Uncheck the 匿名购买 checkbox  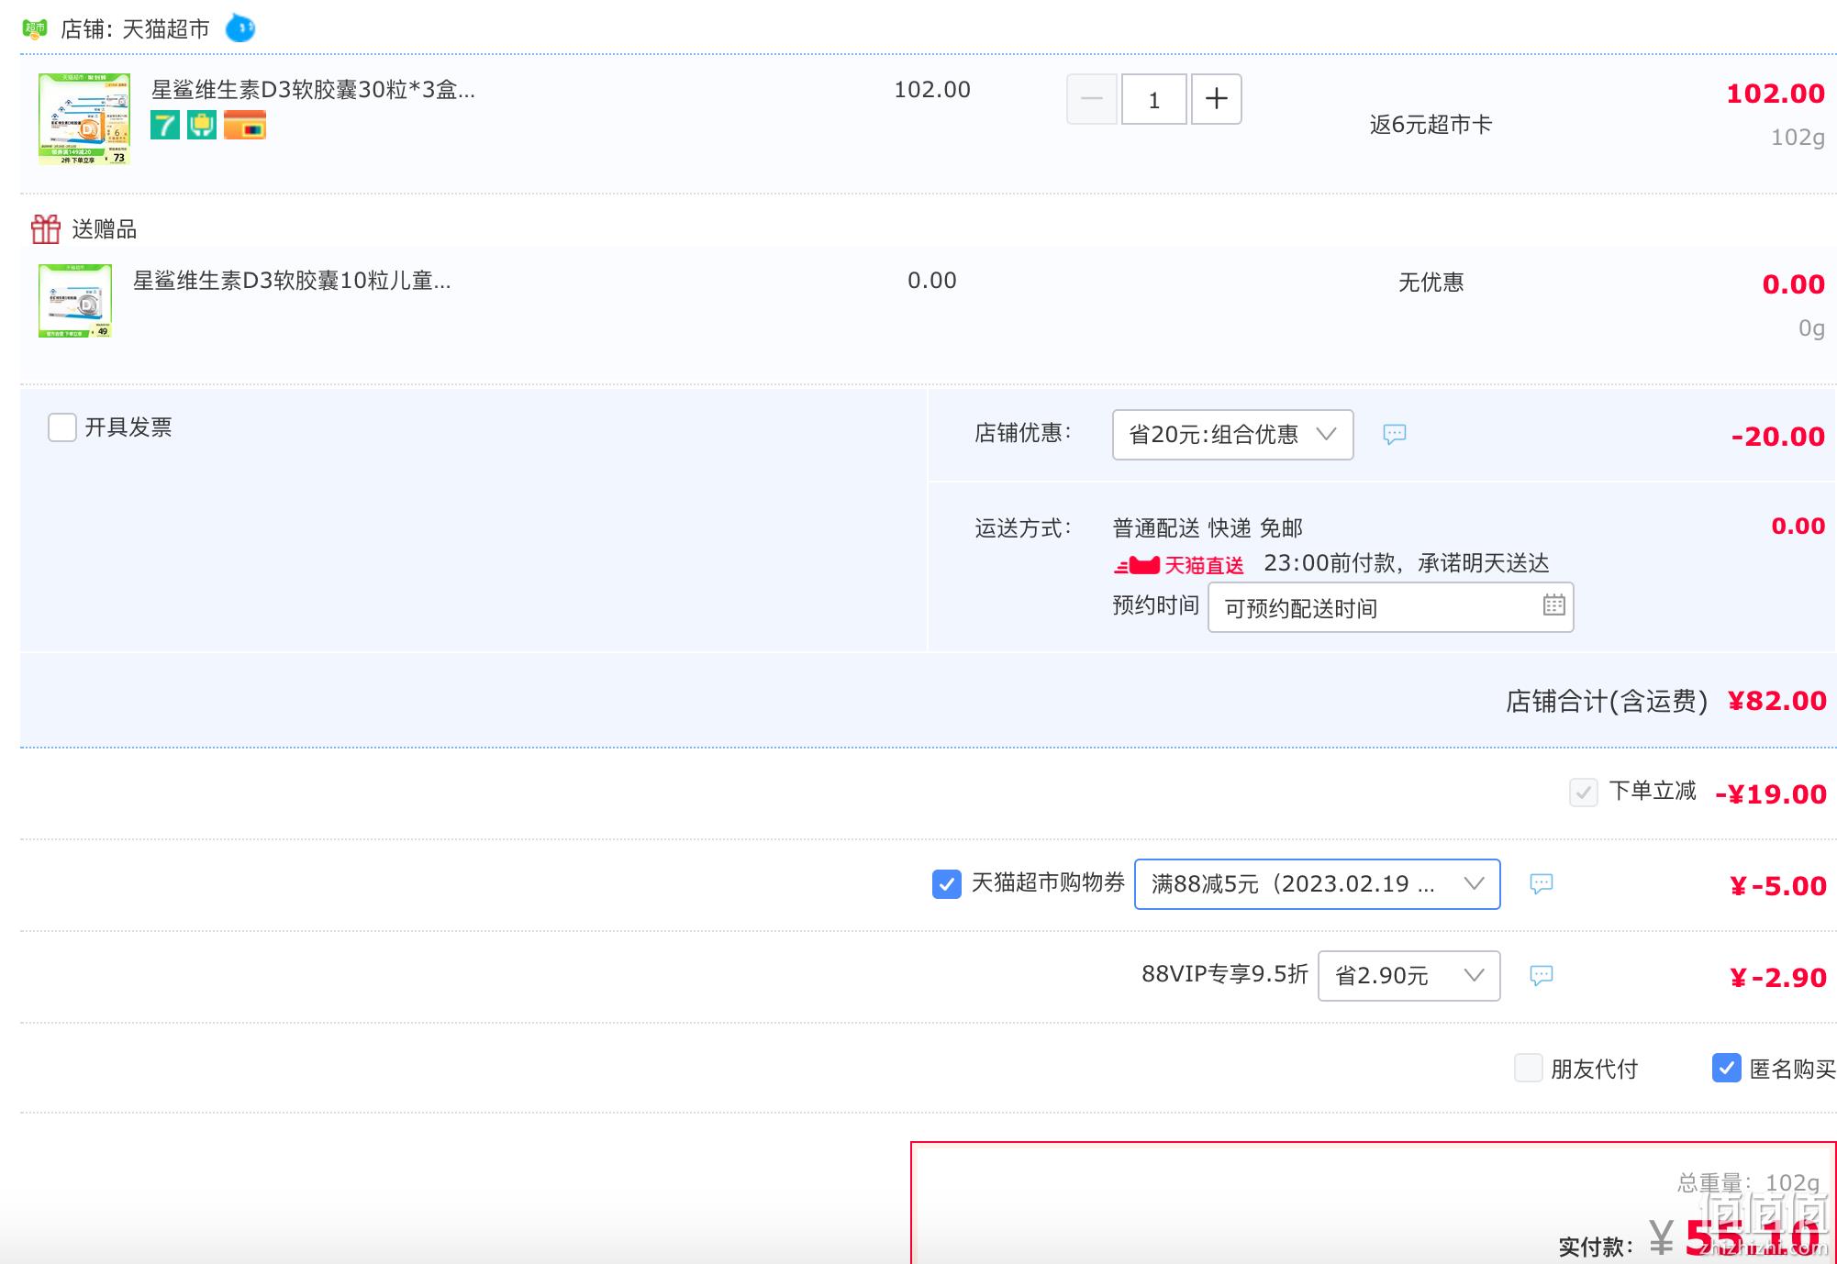(1727, 1068)
